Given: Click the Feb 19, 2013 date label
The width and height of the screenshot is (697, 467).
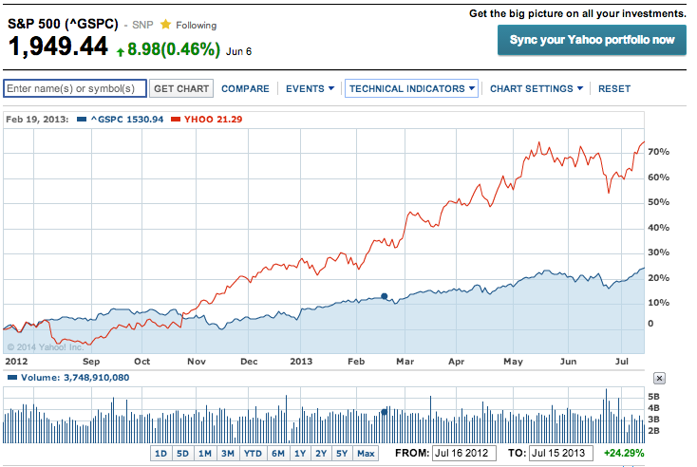Looking at the screenshot, I should coord(37,119).
